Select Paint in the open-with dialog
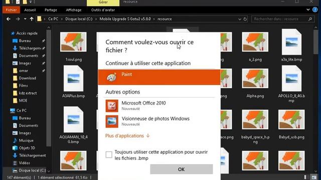 click(159, 77)
